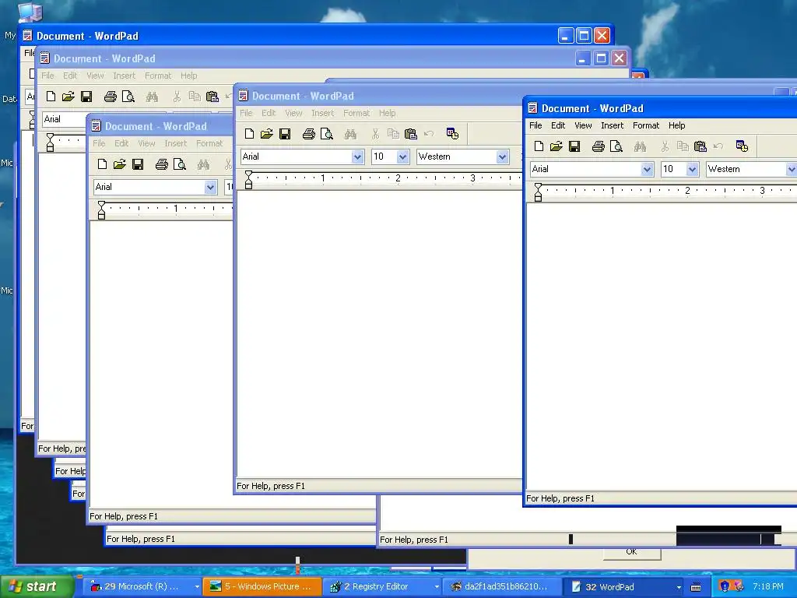
Task: Click Open icon in faded window lacking Help menu
Action: click(x=119, y=164)
